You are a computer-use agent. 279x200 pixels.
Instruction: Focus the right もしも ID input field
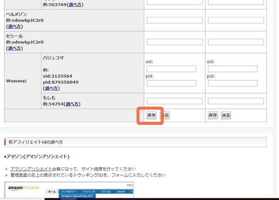(236, 101)
